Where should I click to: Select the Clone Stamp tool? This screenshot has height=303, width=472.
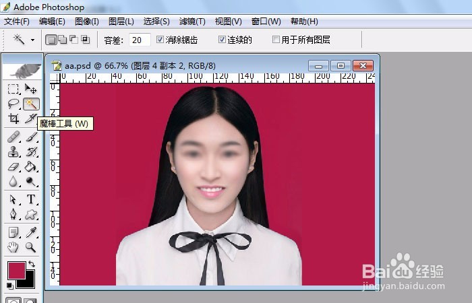[x=13, y=151]
